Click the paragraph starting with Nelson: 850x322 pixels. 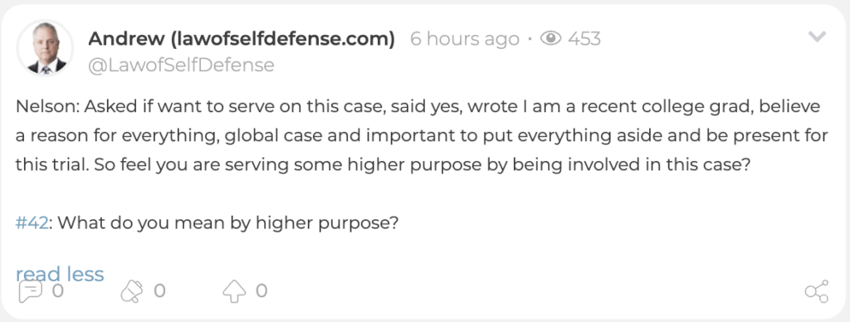(x=422, y=136)
